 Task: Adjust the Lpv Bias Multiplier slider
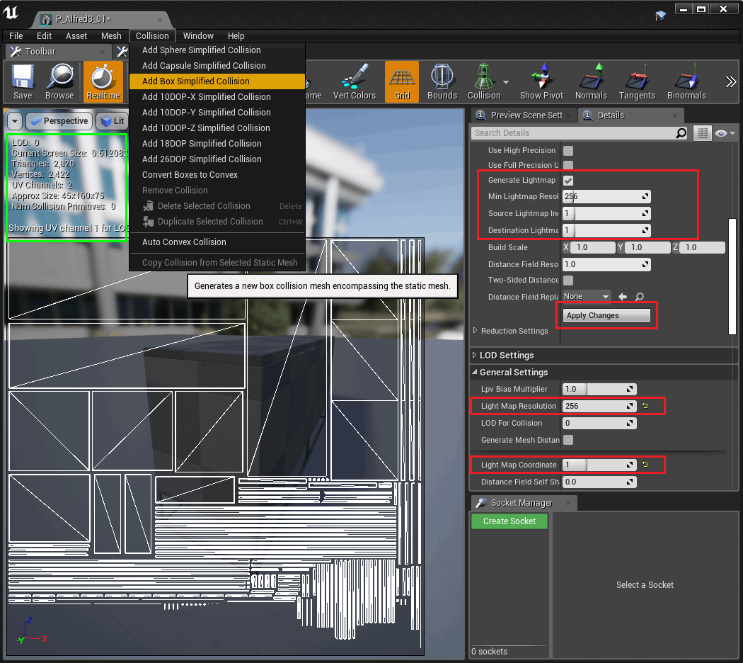599,389
